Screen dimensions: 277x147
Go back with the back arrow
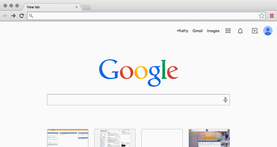[5, 16]
